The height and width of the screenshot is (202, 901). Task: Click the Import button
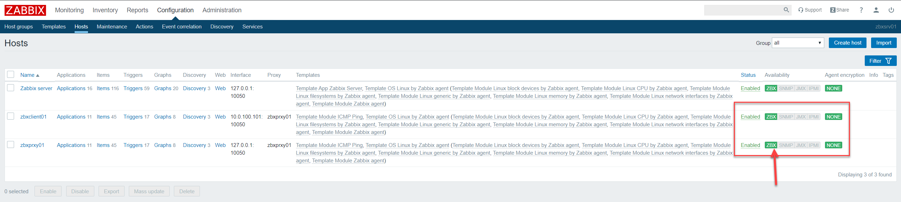point(884,43)
